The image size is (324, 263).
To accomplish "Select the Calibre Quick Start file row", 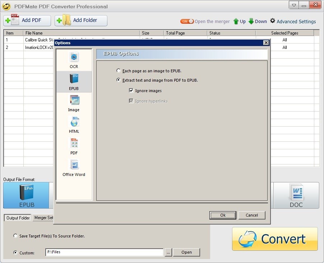I will (39, 40).
